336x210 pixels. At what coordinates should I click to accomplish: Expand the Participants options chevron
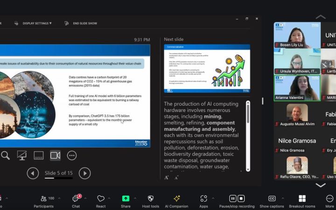tap(59, 198)
